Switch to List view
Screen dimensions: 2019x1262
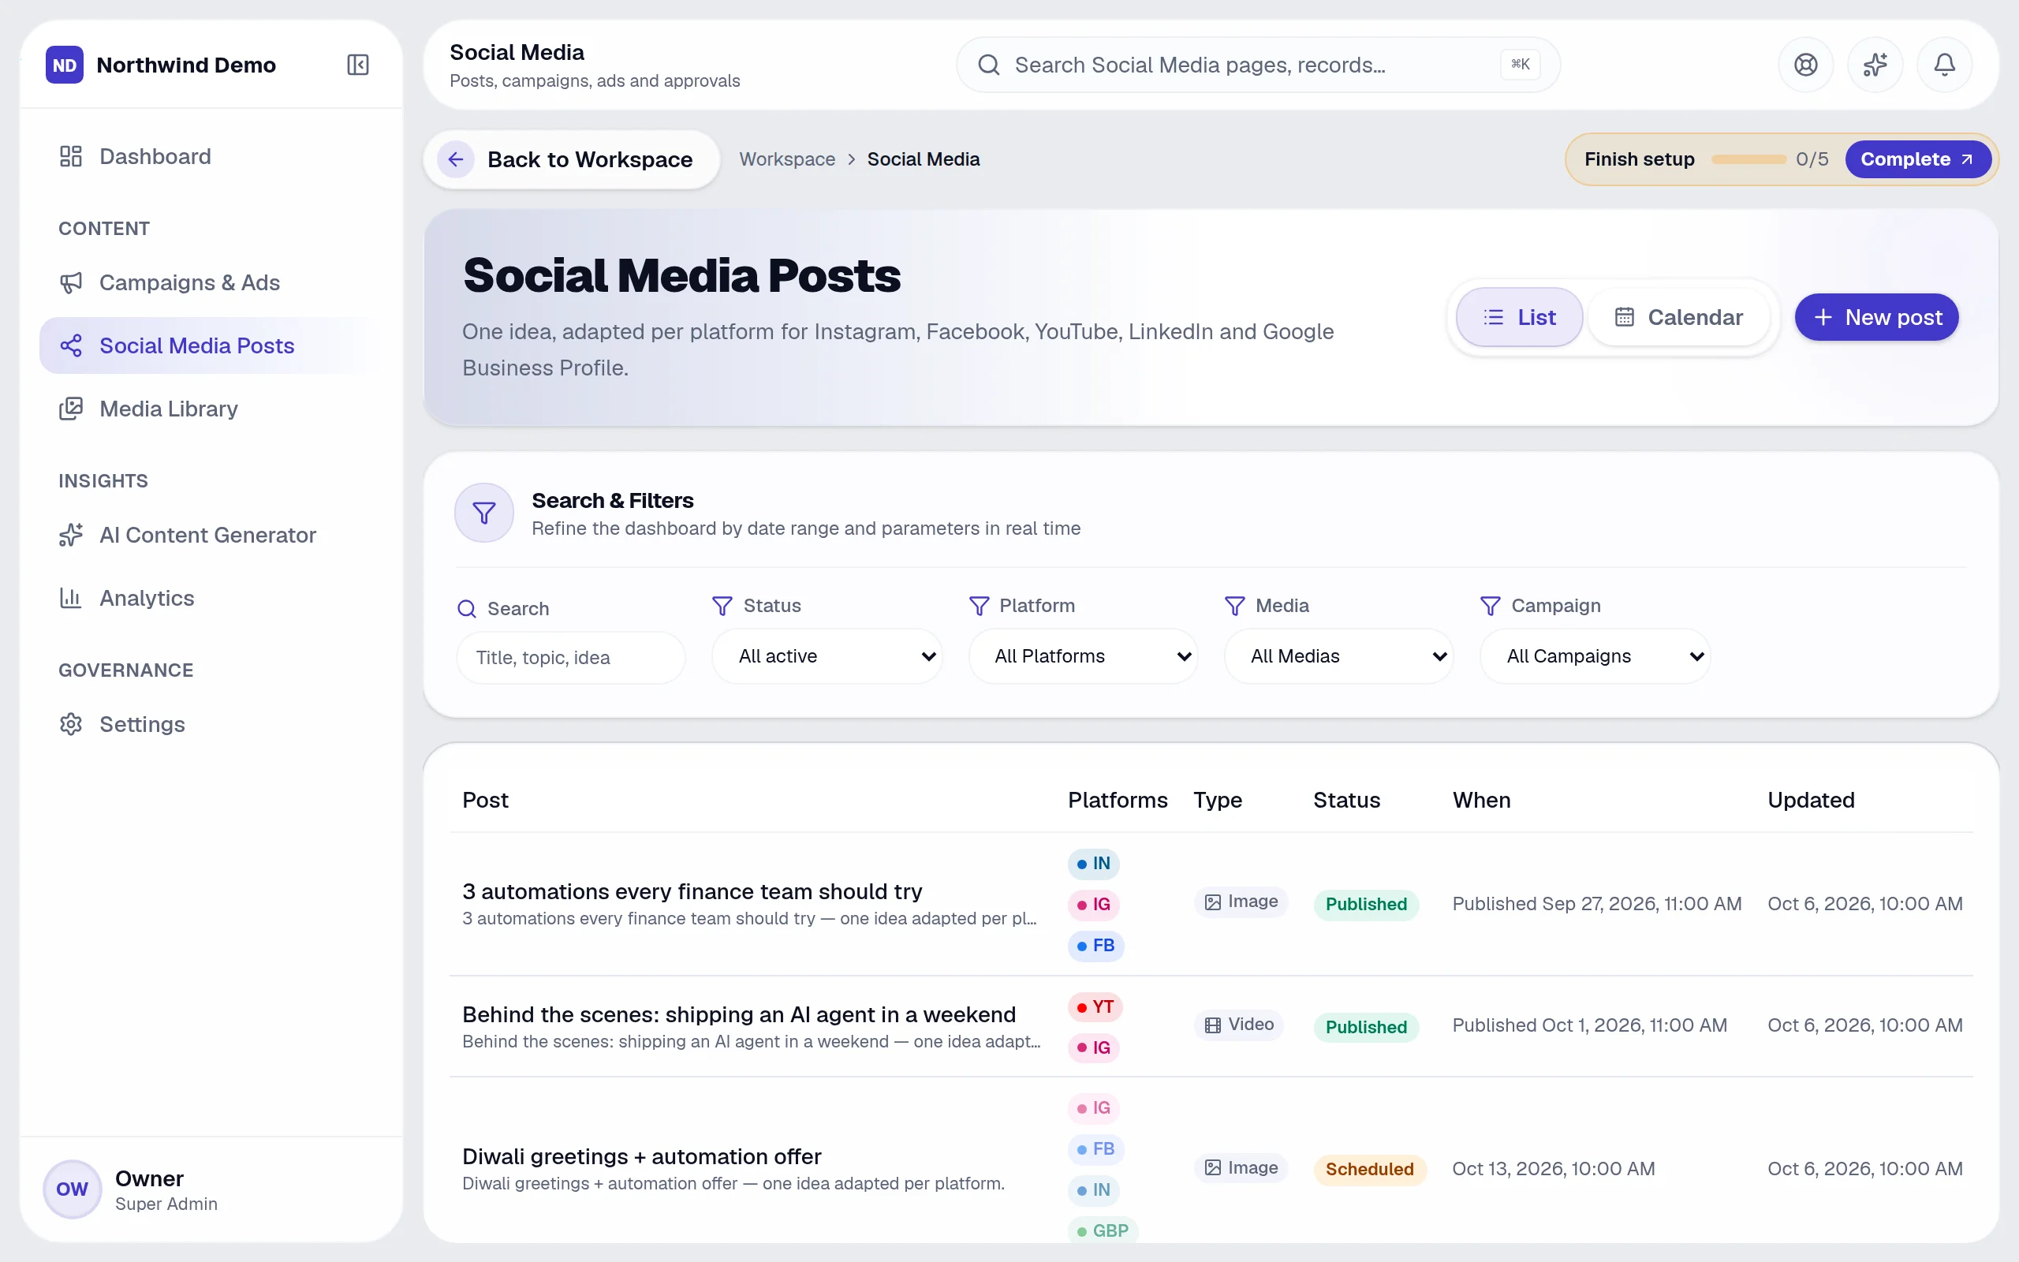pyautogui.click(x=1519, y=317)
